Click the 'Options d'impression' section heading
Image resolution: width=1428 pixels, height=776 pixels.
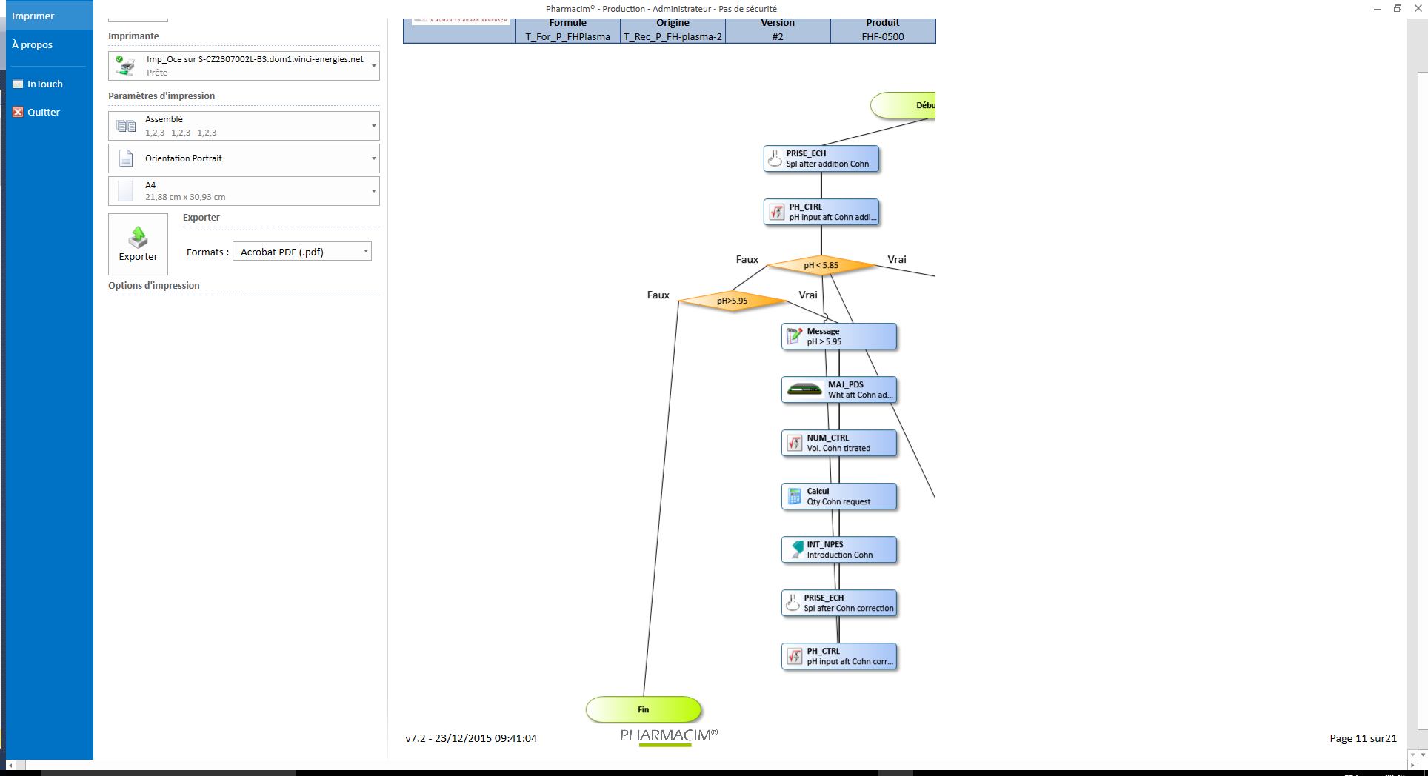[x=154, y=286]
